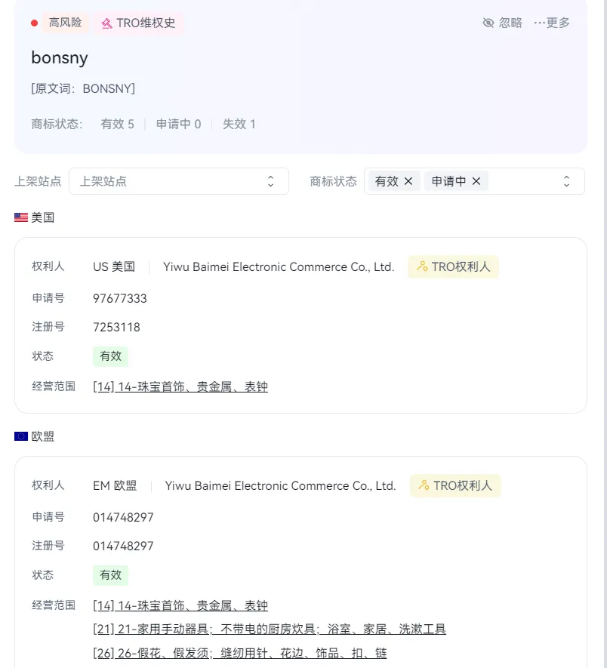Click the 失效 1 status count

[239, 124]
